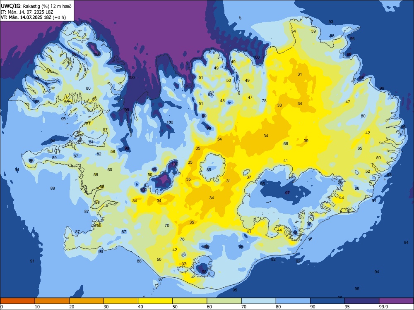The height and width of the screenshot is (310, 414).
Task: Pick the pale yellow 50–60 legend swatch
Action: click(x=190, y=301)
